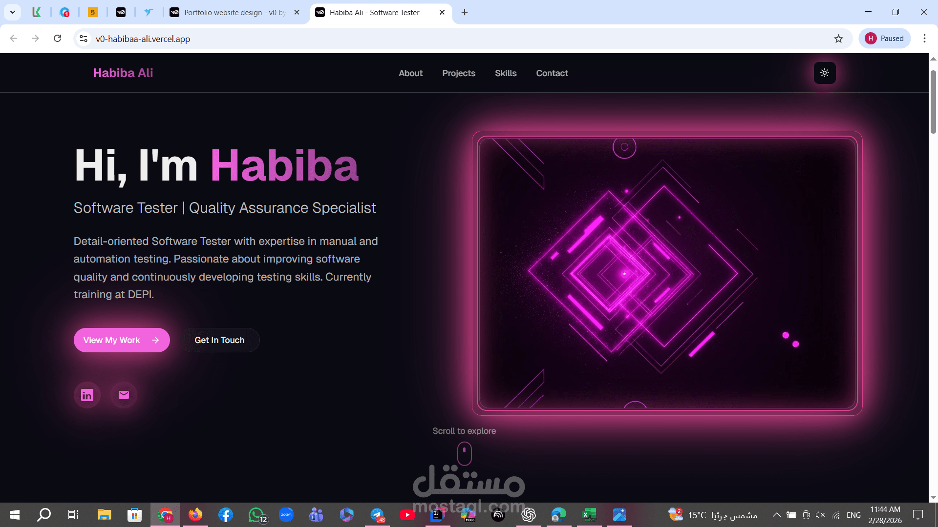Screen dimensions: 938x527
Task: Click the Get In Touch button
Action: click(x=219, y=340)
